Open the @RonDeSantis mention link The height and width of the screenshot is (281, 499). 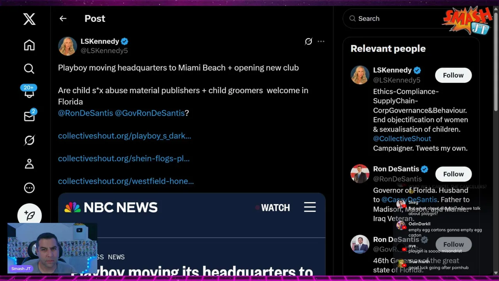click(x=85, y=113)
